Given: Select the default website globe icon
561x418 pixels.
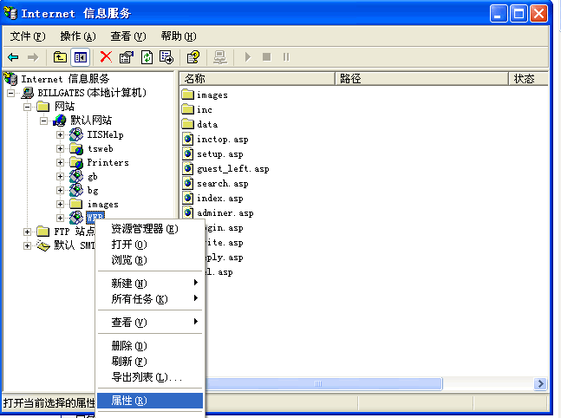Looking at the screenshot, I should coord(60,121).
